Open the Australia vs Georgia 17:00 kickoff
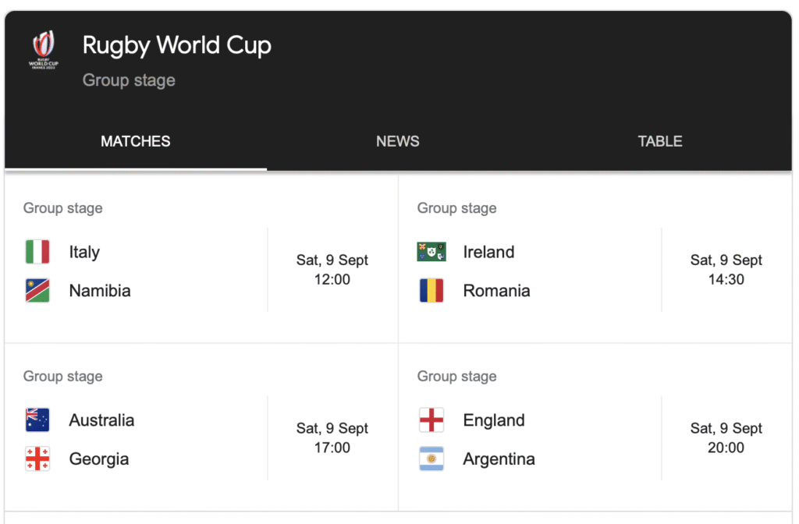 coord(332,438)
